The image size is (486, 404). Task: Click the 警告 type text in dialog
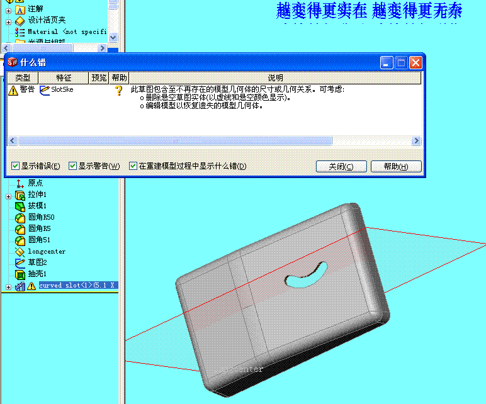[x=27, y=89]
